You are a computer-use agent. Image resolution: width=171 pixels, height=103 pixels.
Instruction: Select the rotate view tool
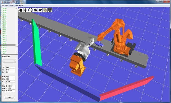[30, 10]
